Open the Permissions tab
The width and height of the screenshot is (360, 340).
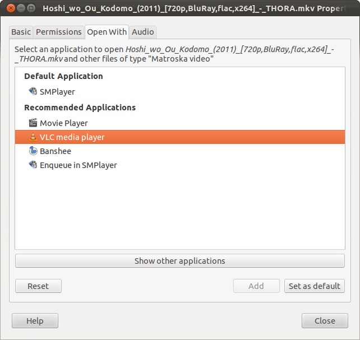(58, 32)
